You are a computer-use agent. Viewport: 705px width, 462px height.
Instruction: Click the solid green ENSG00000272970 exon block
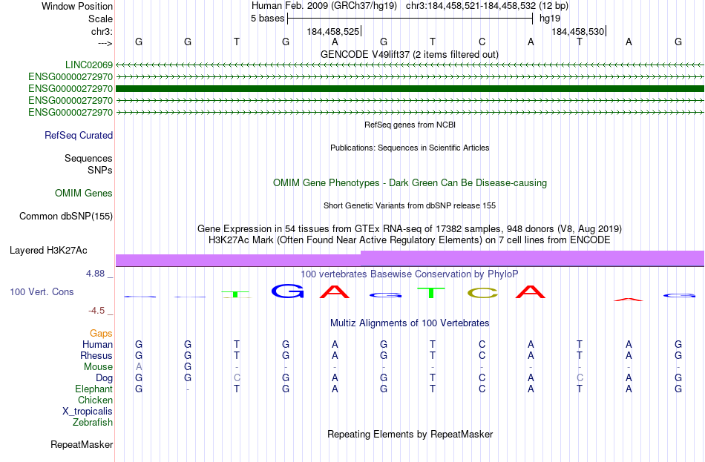click(x=410, y=88)
